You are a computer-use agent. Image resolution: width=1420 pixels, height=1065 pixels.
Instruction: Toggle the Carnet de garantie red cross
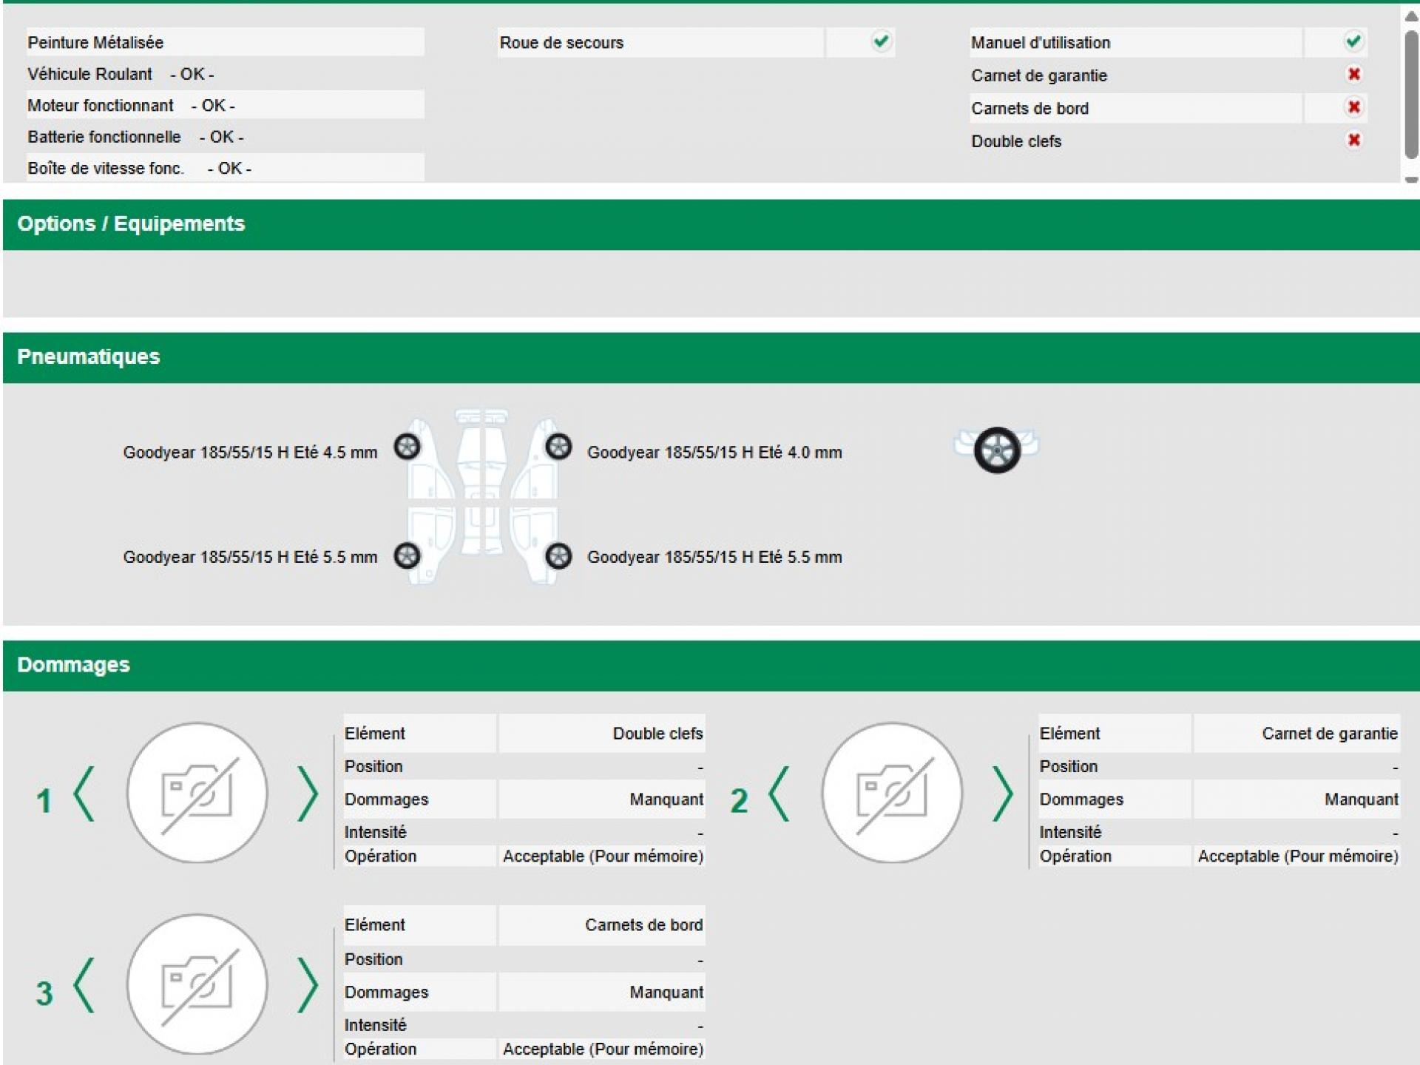click(1353, 74)
